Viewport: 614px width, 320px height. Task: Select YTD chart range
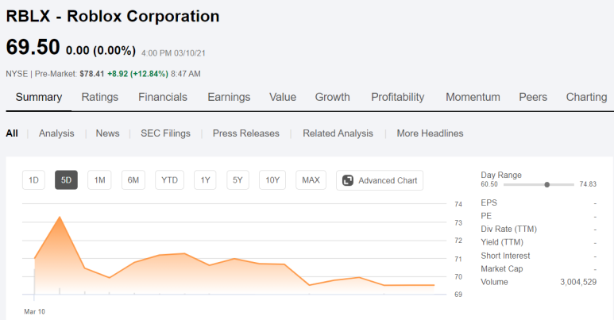(x=169, y=180)
